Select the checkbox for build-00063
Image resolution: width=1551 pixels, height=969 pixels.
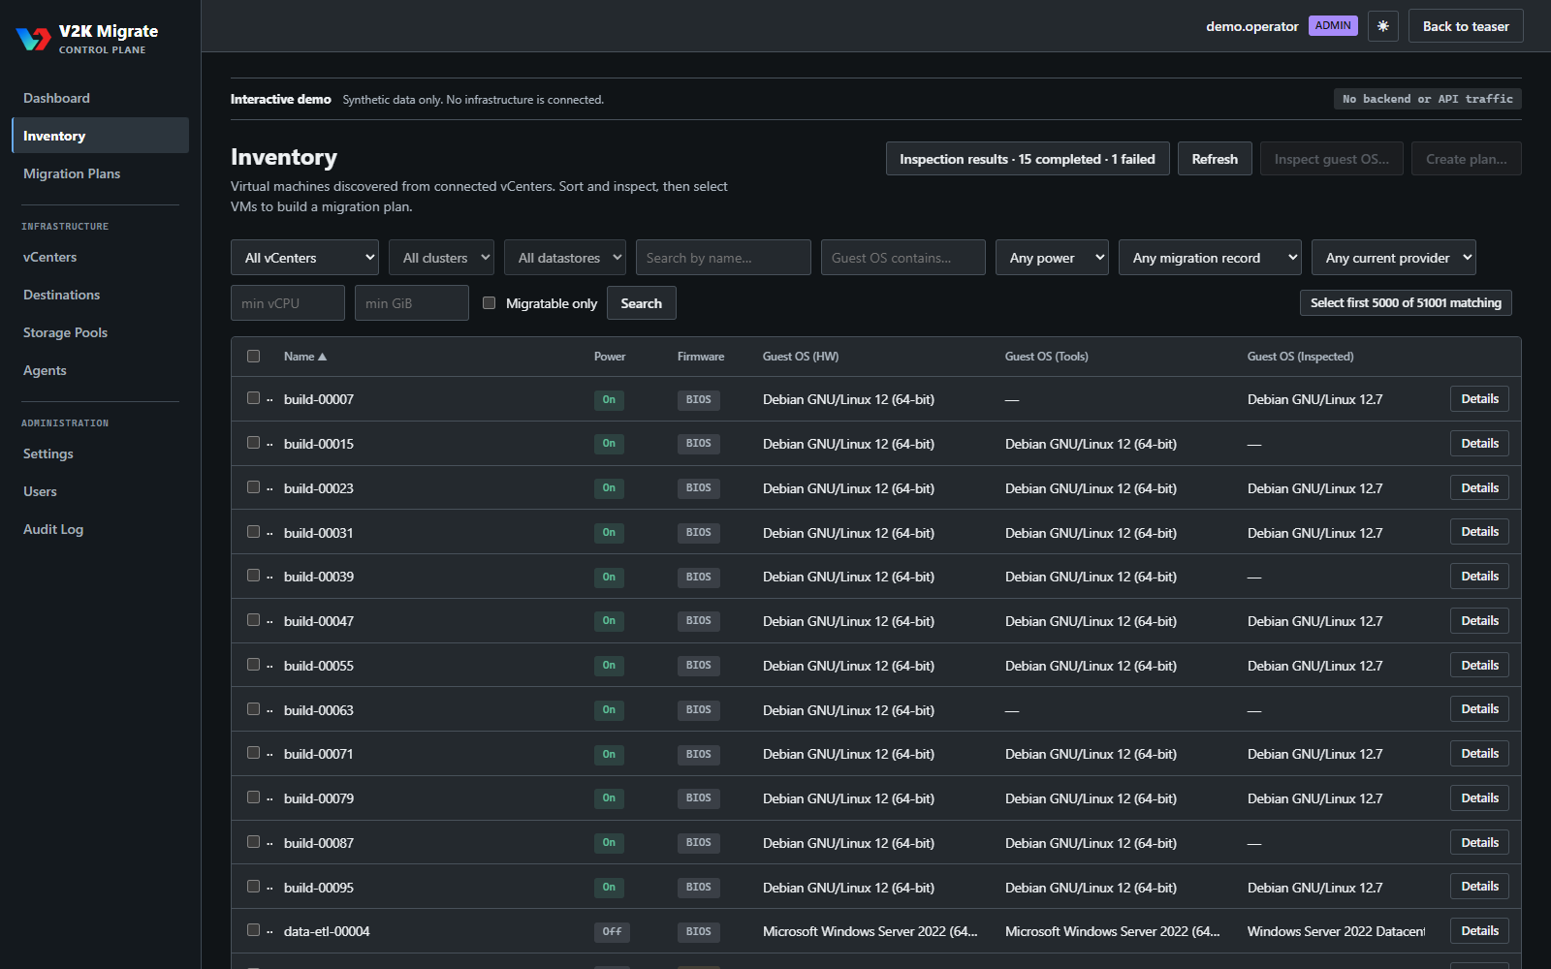coord(254,709)
